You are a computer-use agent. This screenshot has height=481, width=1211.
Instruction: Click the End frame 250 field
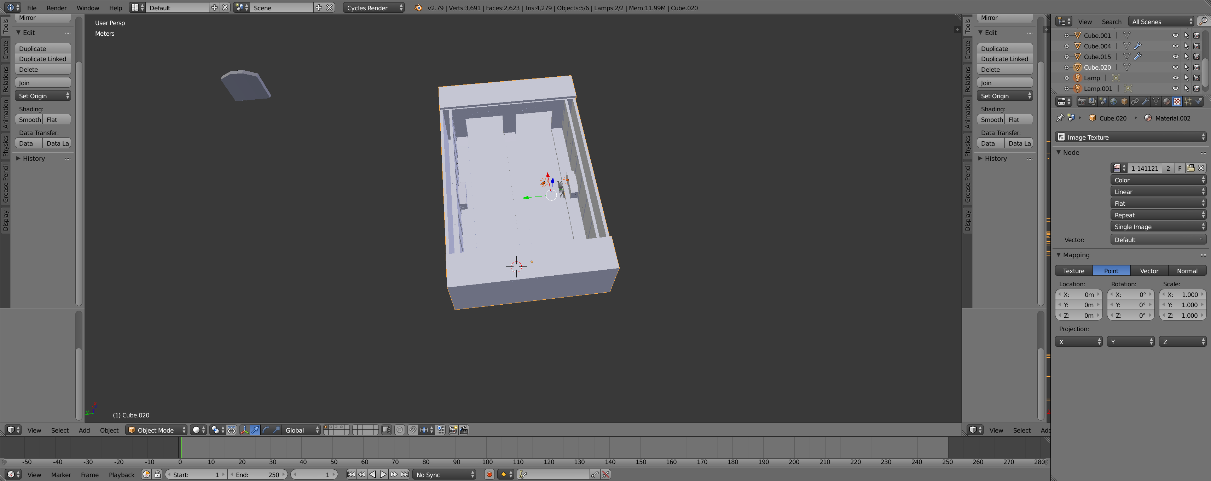click(x=257, y=474)
